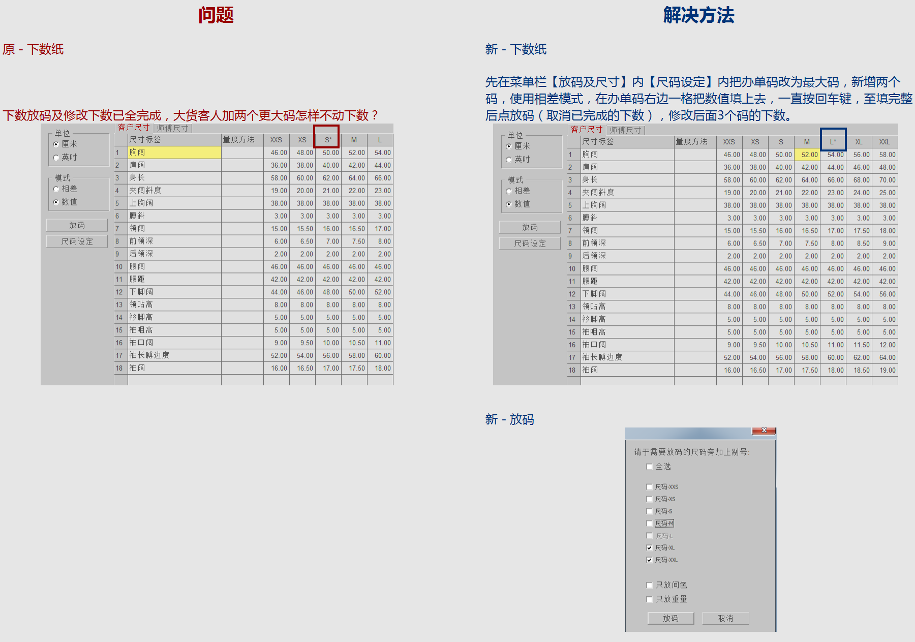Switch to the 师傅尺寸 tab in left table
The width and height of the screenshot is (915, 642).
point(172,128)
